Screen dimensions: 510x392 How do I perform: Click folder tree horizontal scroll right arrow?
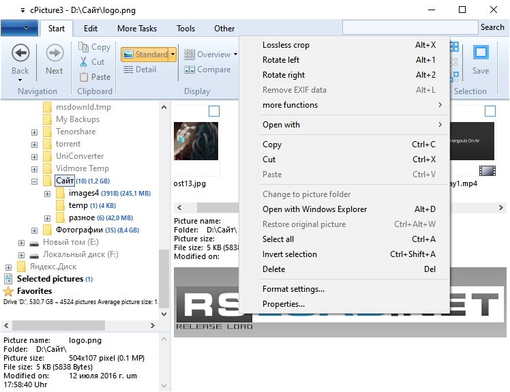coord(153,325)
